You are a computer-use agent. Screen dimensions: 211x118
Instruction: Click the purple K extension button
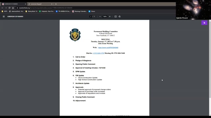click(204, 23)
